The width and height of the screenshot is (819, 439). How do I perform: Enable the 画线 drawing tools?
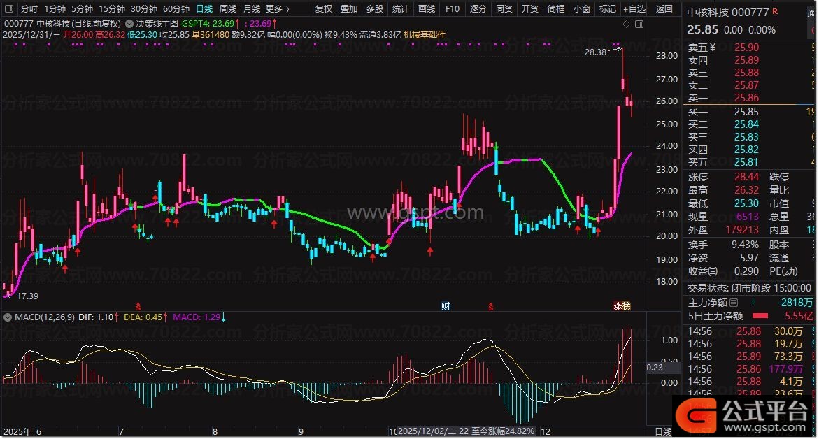[426, 9]
